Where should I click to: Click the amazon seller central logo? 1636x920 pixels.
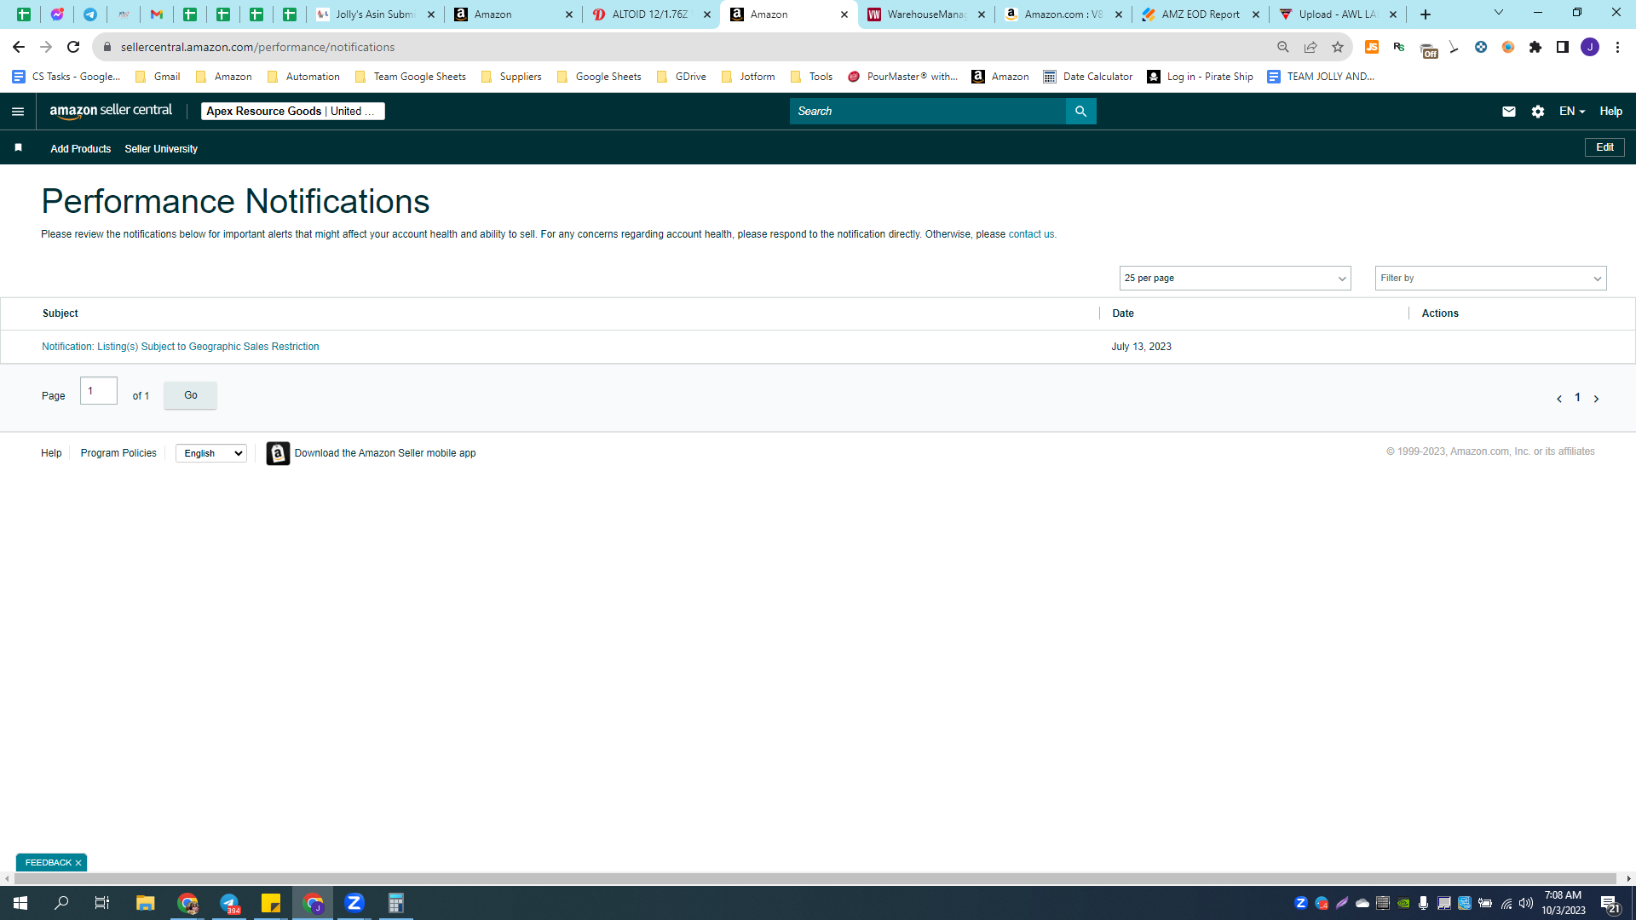111,112
